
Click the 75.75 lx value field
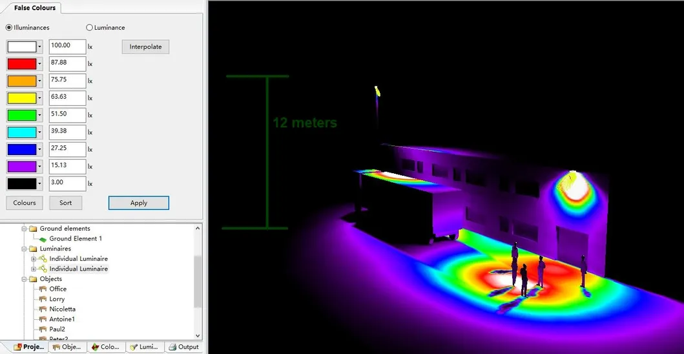[67, 81]
